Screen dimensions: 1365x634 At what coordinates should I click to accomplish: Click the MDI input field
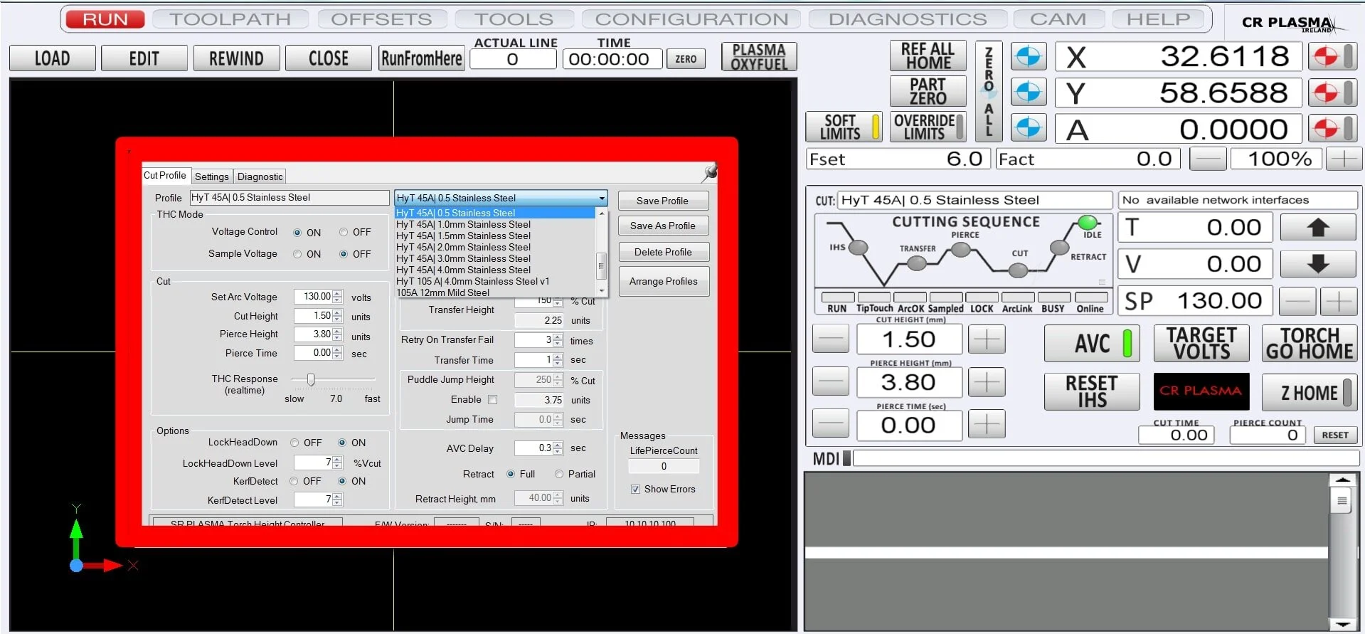click(1105, 458)
